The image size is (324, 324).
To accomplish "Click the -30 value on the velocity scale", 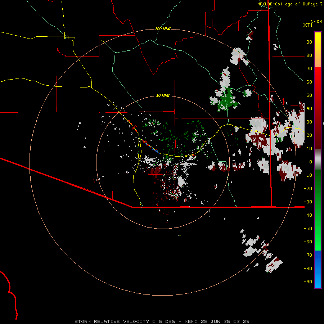I will (308, 202).
